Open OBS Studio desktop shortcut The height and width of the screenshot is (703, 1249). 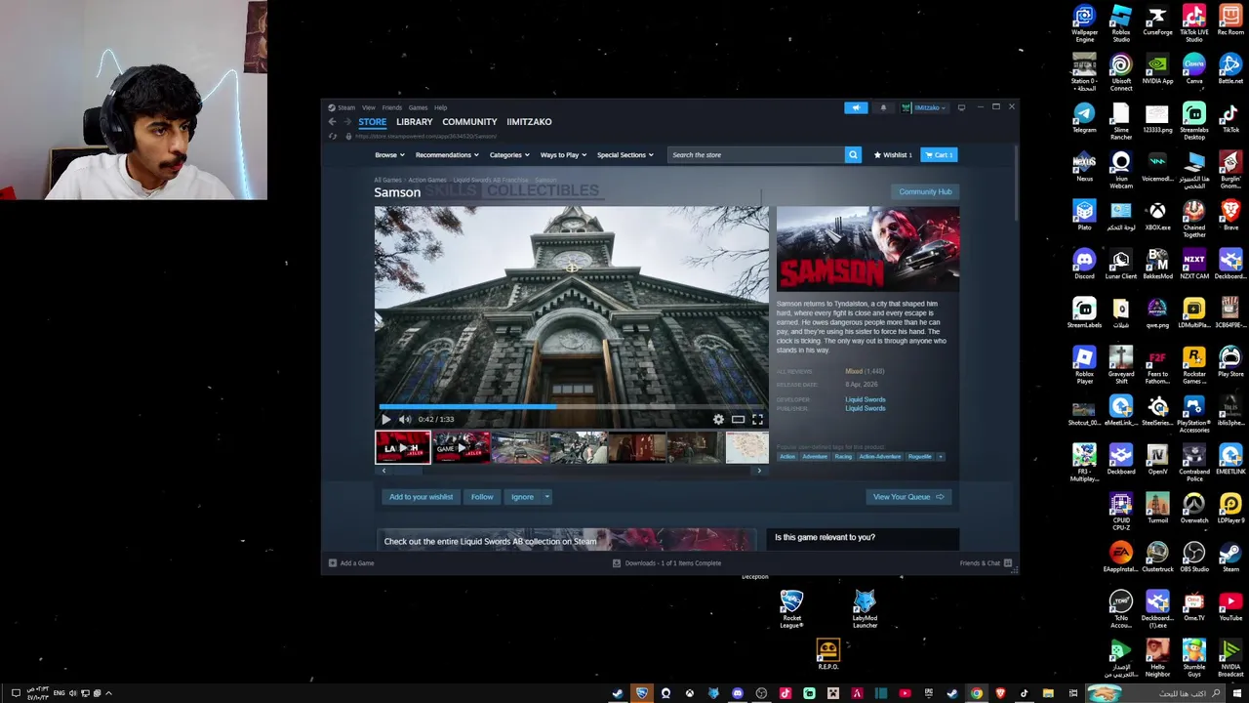pyautogui.click(x=1194, y=557)
